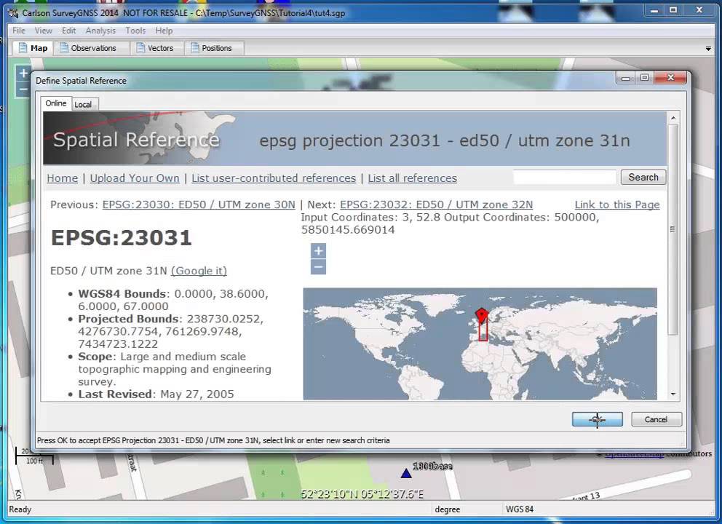Open the Help menu
Screen dimensions: 722x524
164,31
